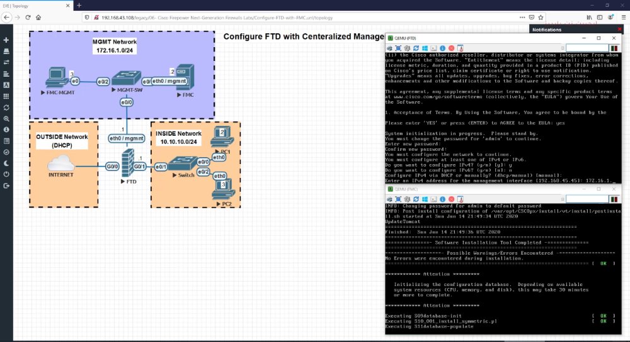Open Lab details list icon in sidebar

click(6, 141)
